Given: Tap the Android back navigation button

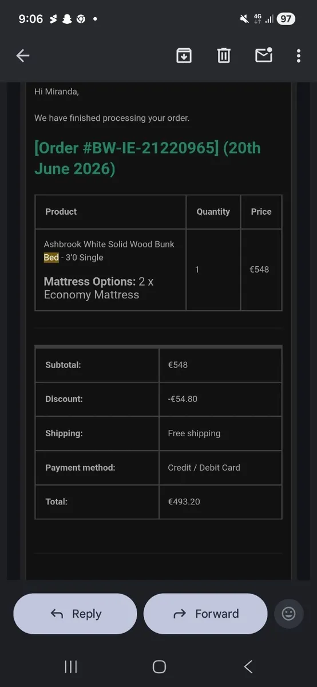Looking at the screenshot, I should pyautogui.click(x=248, y=666).
